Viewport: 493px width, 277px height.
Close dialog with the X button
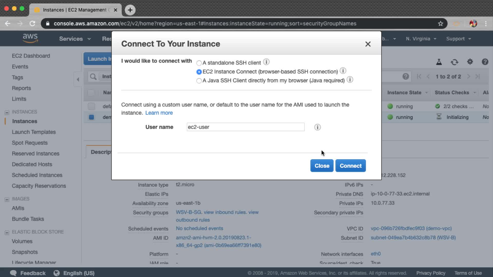point(368,44)
